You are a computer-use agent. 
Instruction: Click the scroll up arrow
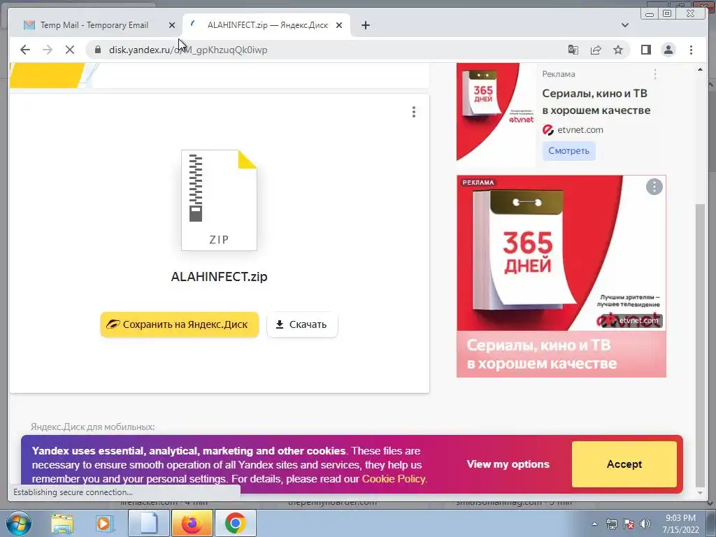pyautogui.click(x=700, y=70)
